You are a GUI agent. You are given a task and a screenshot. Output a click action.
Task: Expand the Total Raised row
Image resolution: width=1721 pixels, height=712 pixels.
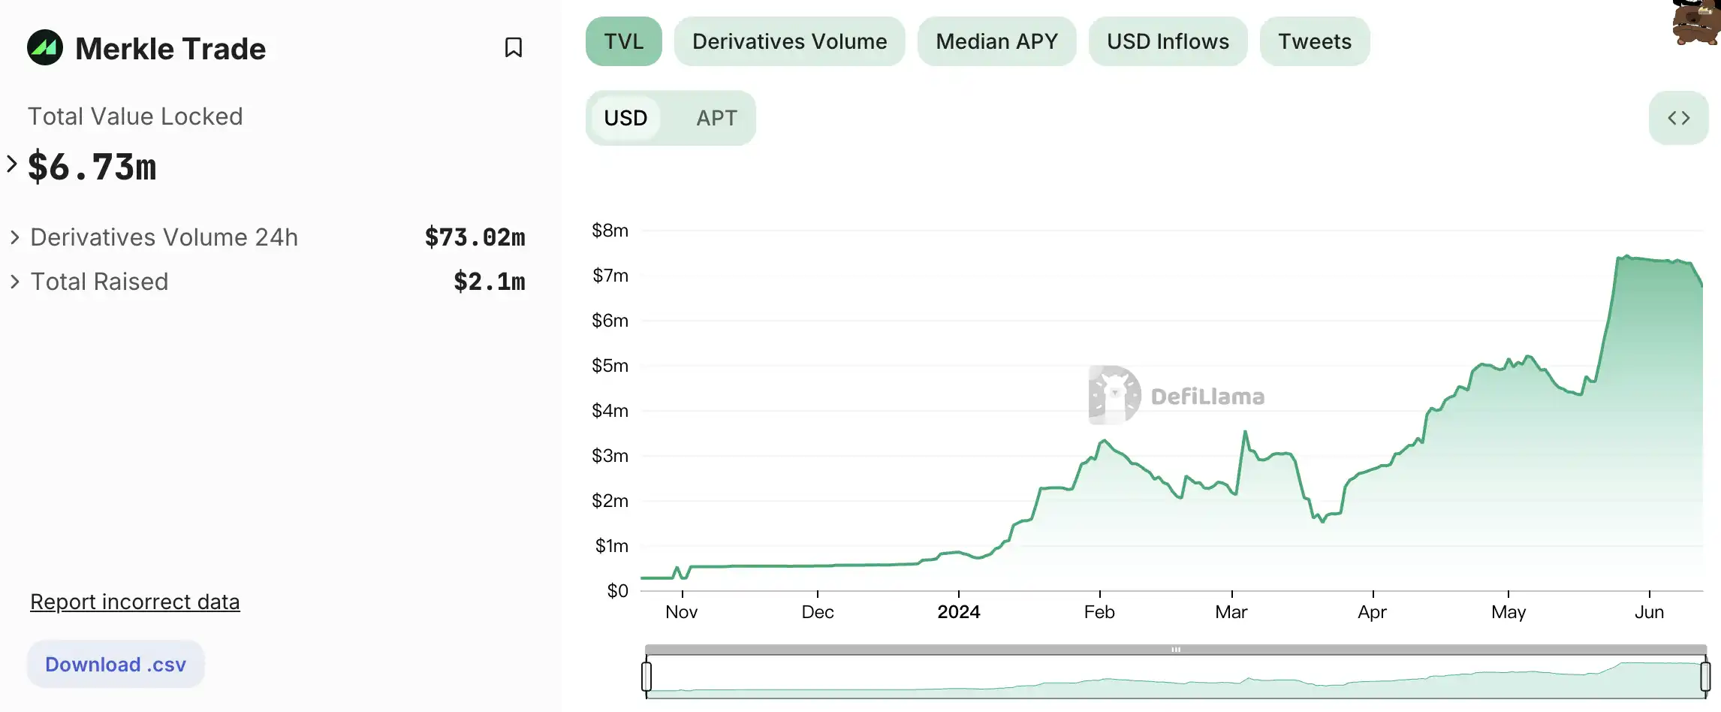14,282
